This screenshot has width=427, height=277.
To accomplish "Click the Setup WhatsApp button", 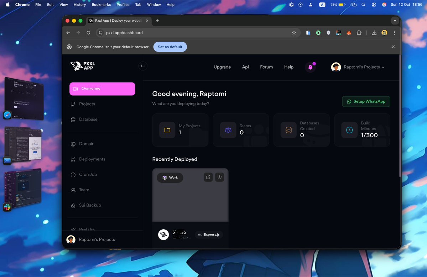I will (x=366, y=101).
